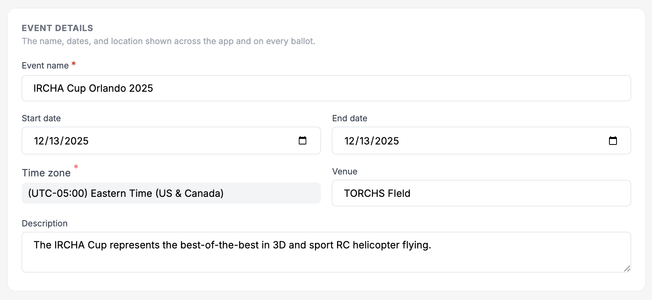This screenshot has height=300, width=652.
Task: Click the EVENT DETAILS section heading
Action: 58,28
